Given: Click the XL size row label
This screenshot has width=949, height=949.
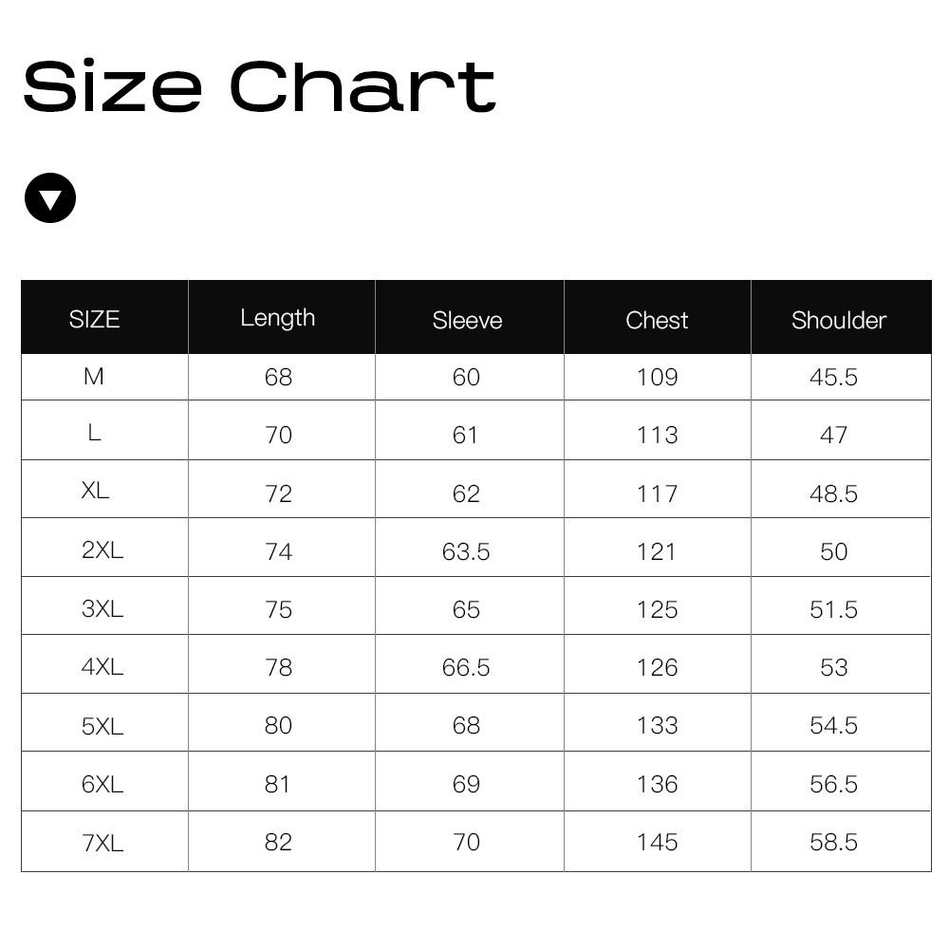Looking at the screenshot, I should pyautogui.click(x=95, y=491).
